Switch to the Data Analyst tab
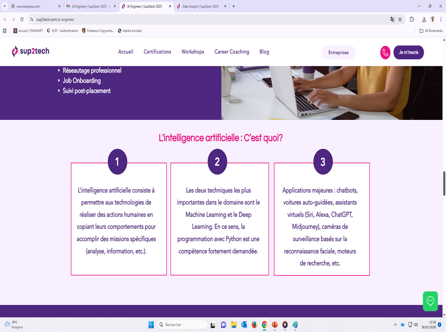 [200, 7]
